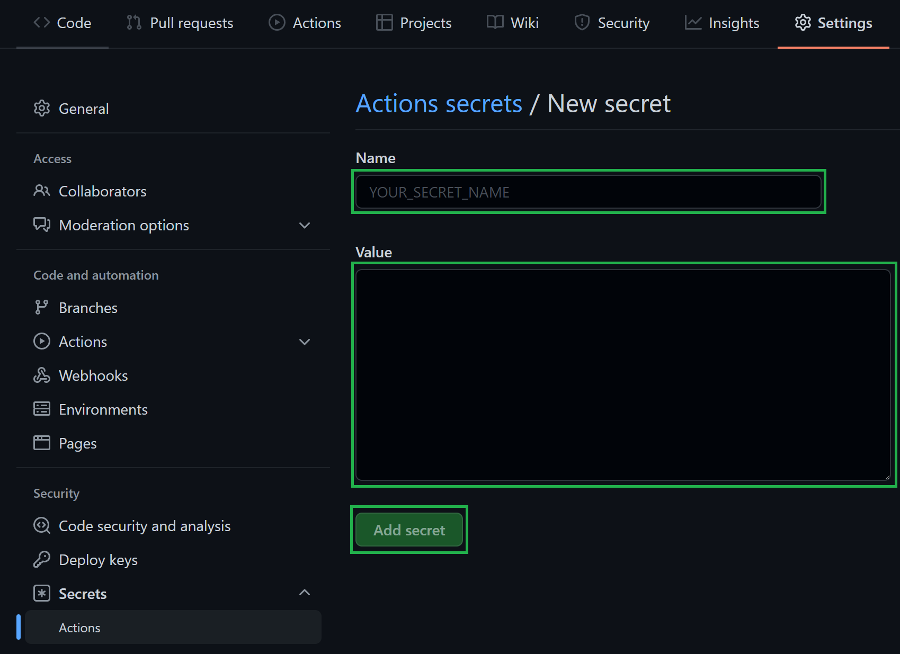Screen dimensions: 900x654
Task: Expand the Actions sidebar section
Action: [305, 342]
